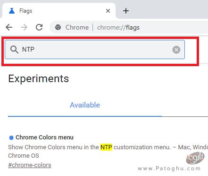
Task: Click the Chrome site info icon
Action: [x=58, y=27]
